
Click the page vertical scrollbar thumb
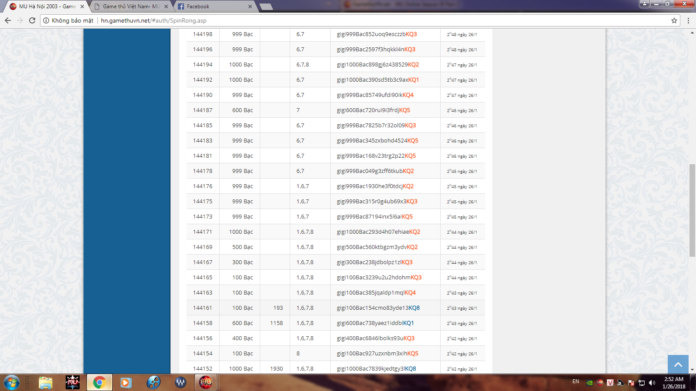pos(692,210)
